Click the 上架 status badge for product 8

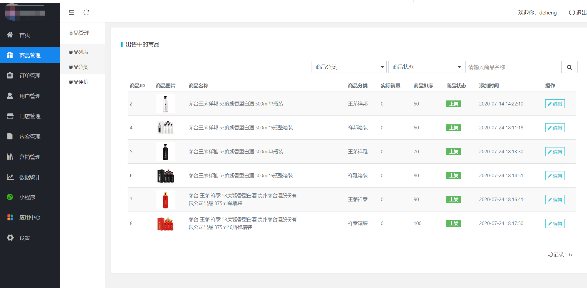point(454,223)
